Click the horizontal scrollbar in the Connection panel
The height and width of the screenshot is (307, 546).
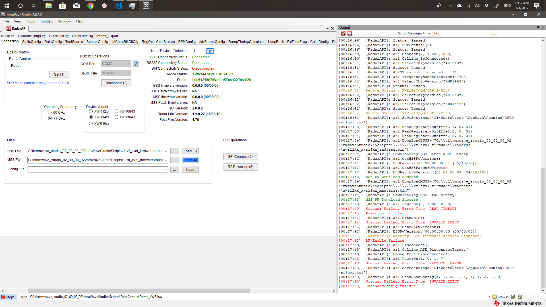(138, 291)
